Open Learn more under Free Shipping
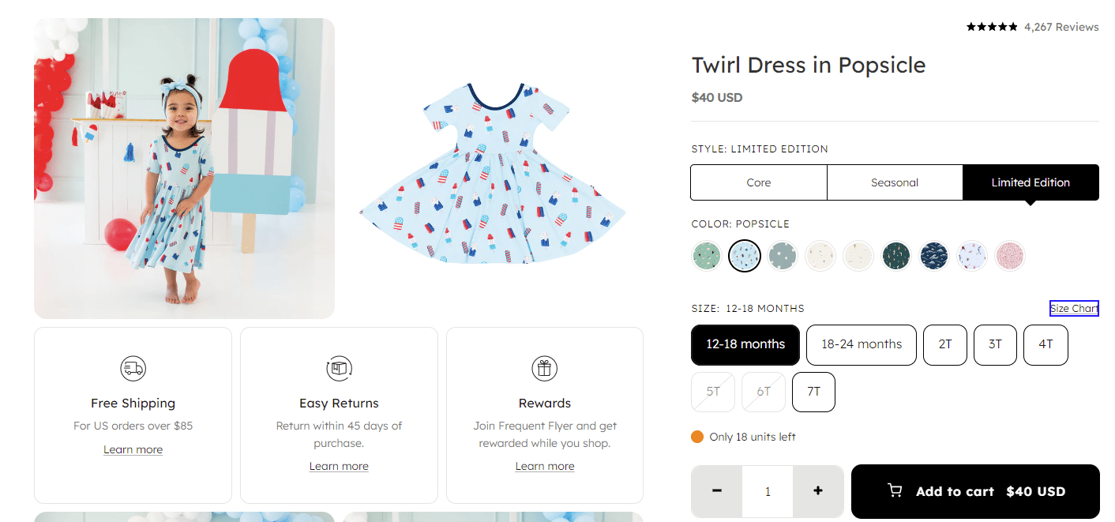The width and height of the screenshot is (1115, 522). point(133,449)
